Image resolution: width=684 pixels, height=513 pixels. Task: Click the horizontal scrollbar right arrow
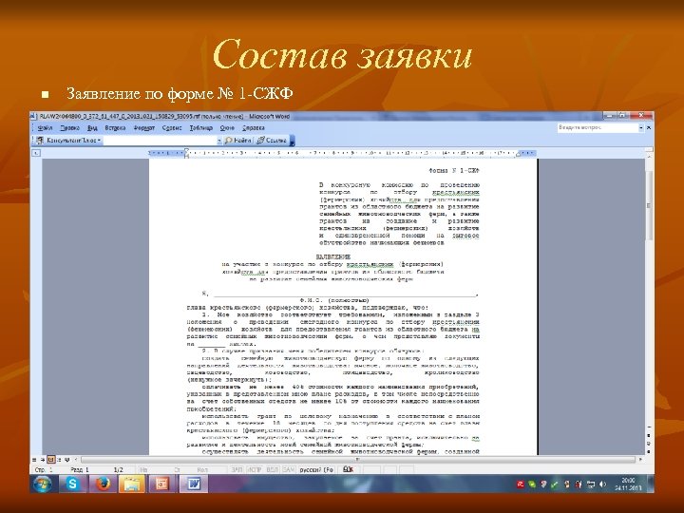point(640,460)
